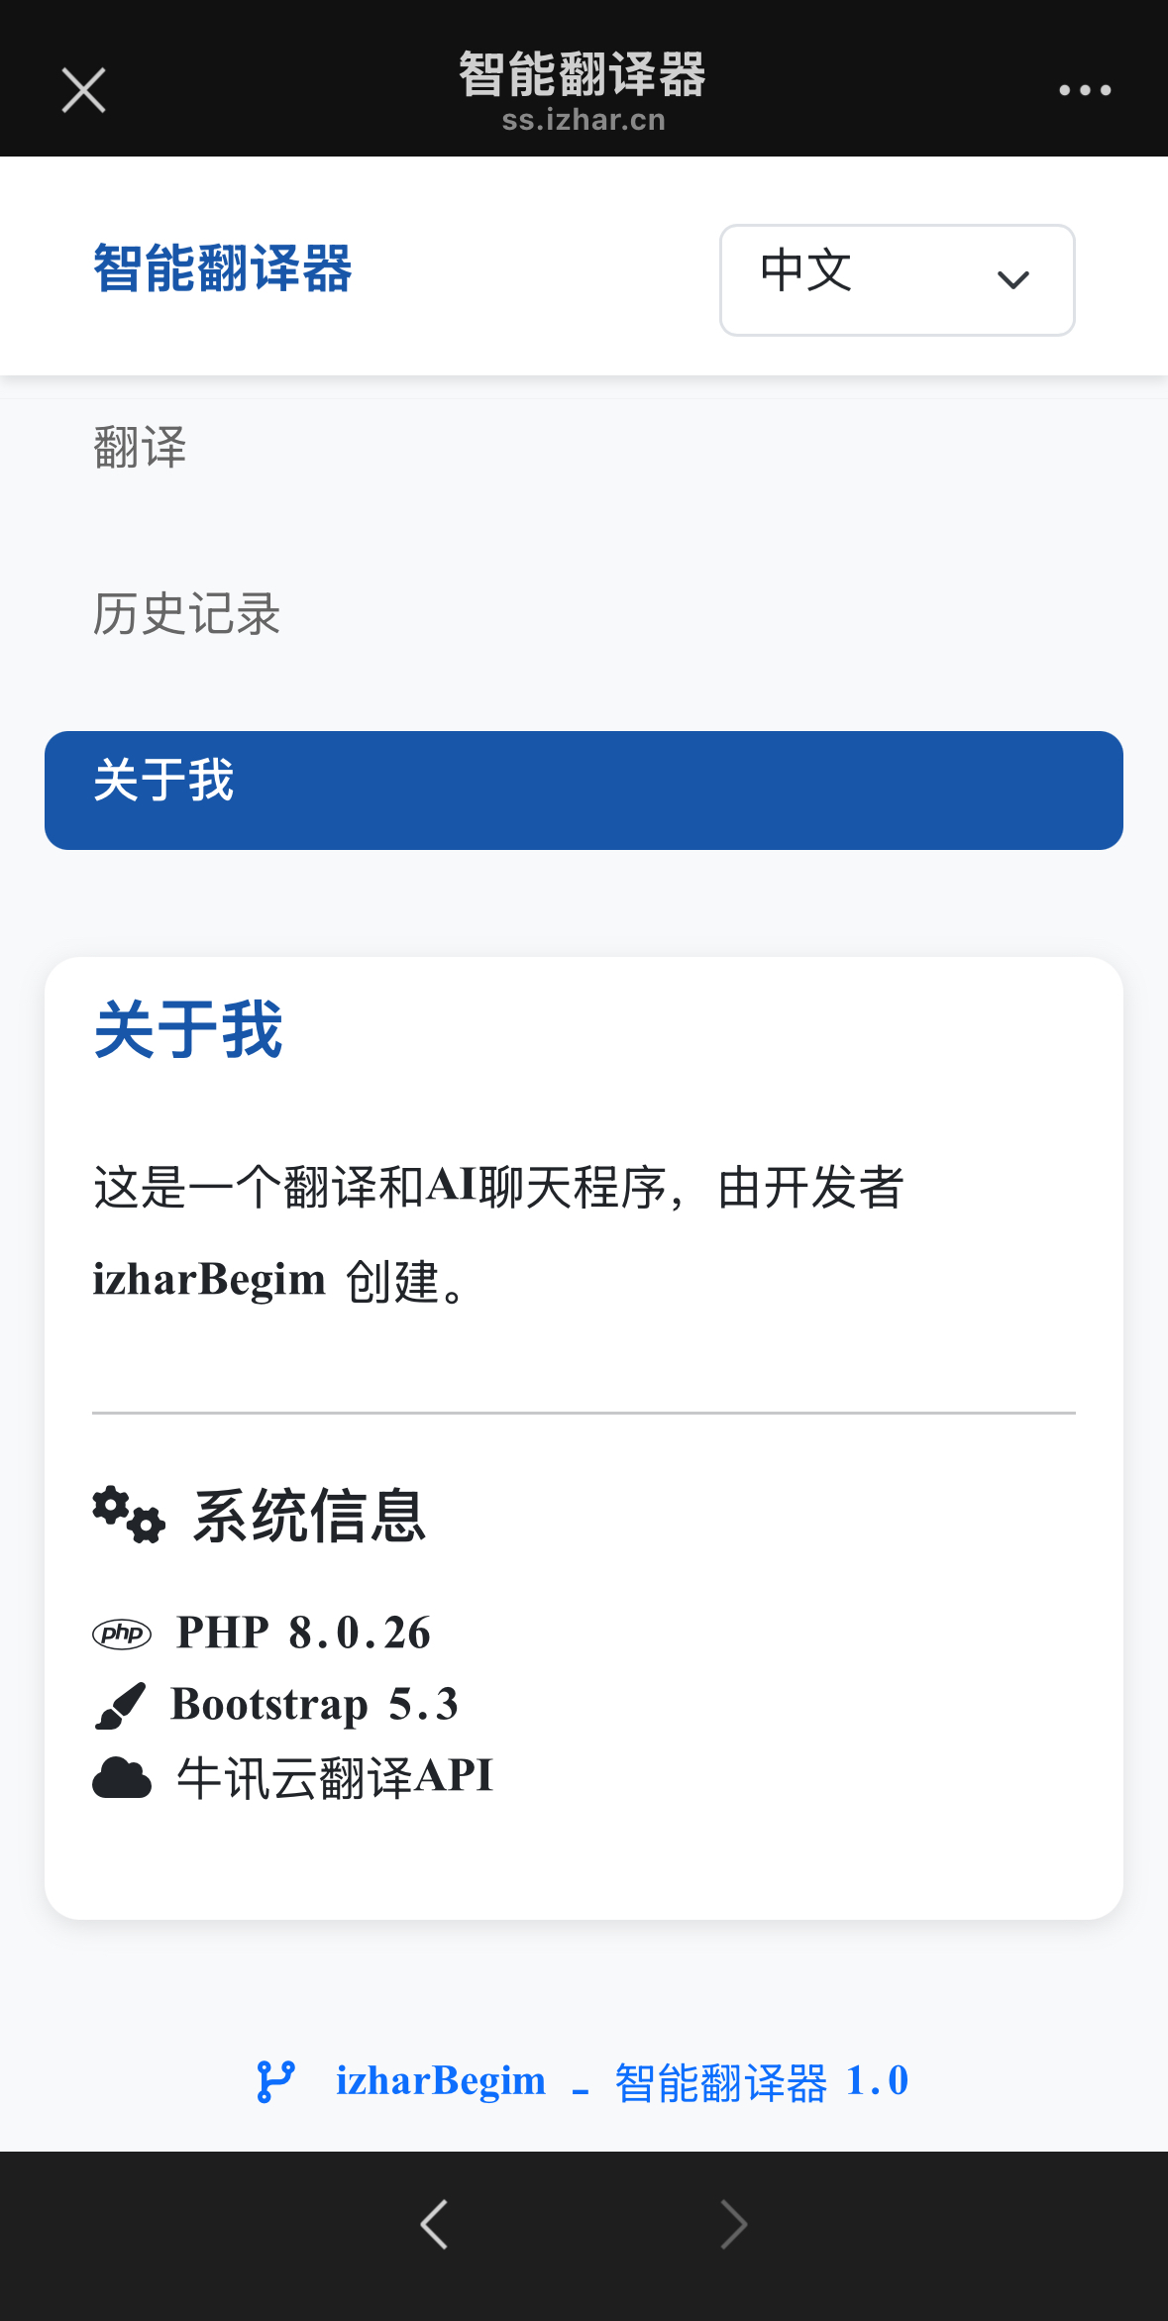
Task: Open the 中文 language dropdown
Action: (x=896, y=280)
